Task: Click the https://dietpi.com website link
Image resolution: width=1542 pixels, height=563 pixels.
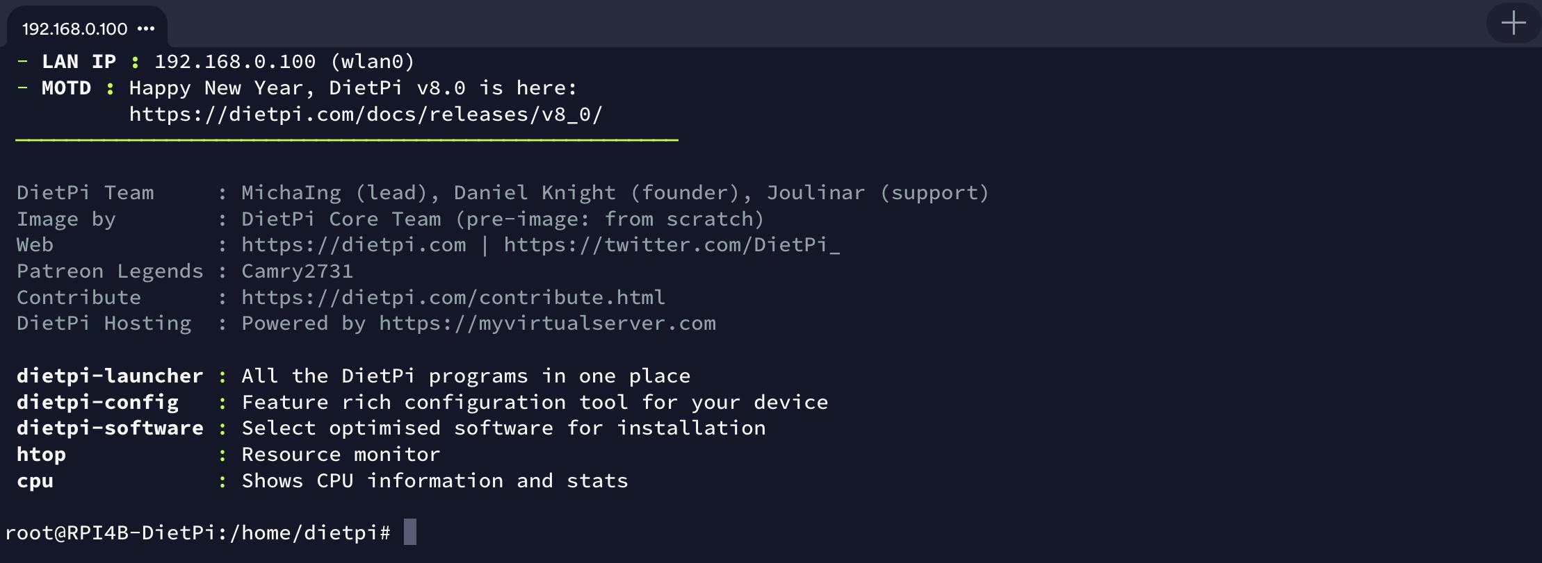Action: [354, 245]
